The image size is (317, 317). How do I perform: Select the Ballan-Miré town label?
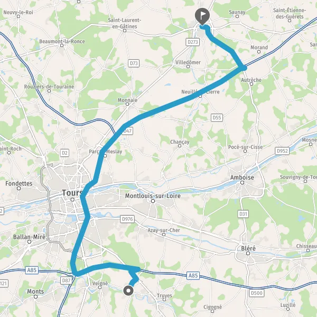click(x=29, y=237)
